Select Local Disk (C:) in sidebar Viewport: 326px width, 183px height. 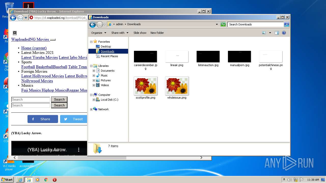point(110,100)
